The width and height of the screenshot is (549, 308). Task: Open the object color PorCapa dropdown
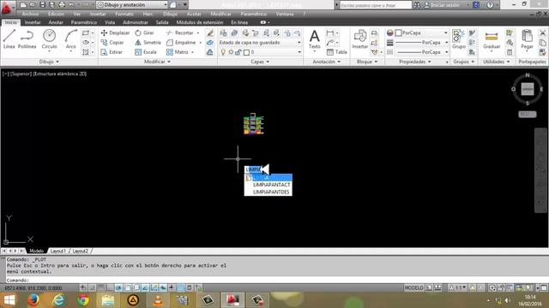pos(421,33)
